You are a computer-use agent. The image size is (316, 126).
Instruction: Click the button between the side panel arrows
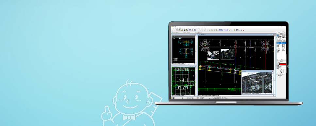[281, 71]
